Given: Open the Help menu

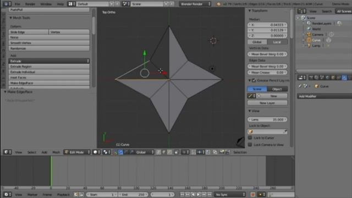Looking at the screenshot, I should (x=60, y=4).
